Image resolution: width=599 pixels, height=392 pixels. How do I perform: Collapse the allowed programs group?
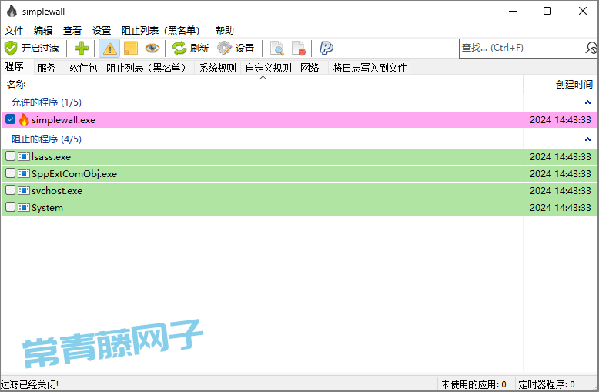pyautogui.click(x=587, y=102)
